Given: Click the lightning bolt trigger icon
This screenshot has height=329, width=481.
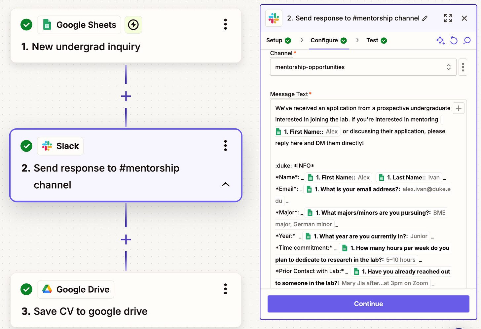Looking at the screenshot, I should point(133,25).
